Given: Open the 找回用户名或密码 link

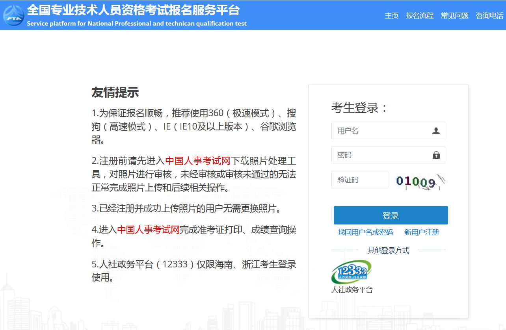Looking at the screenshot, I should tap(365, 232).
